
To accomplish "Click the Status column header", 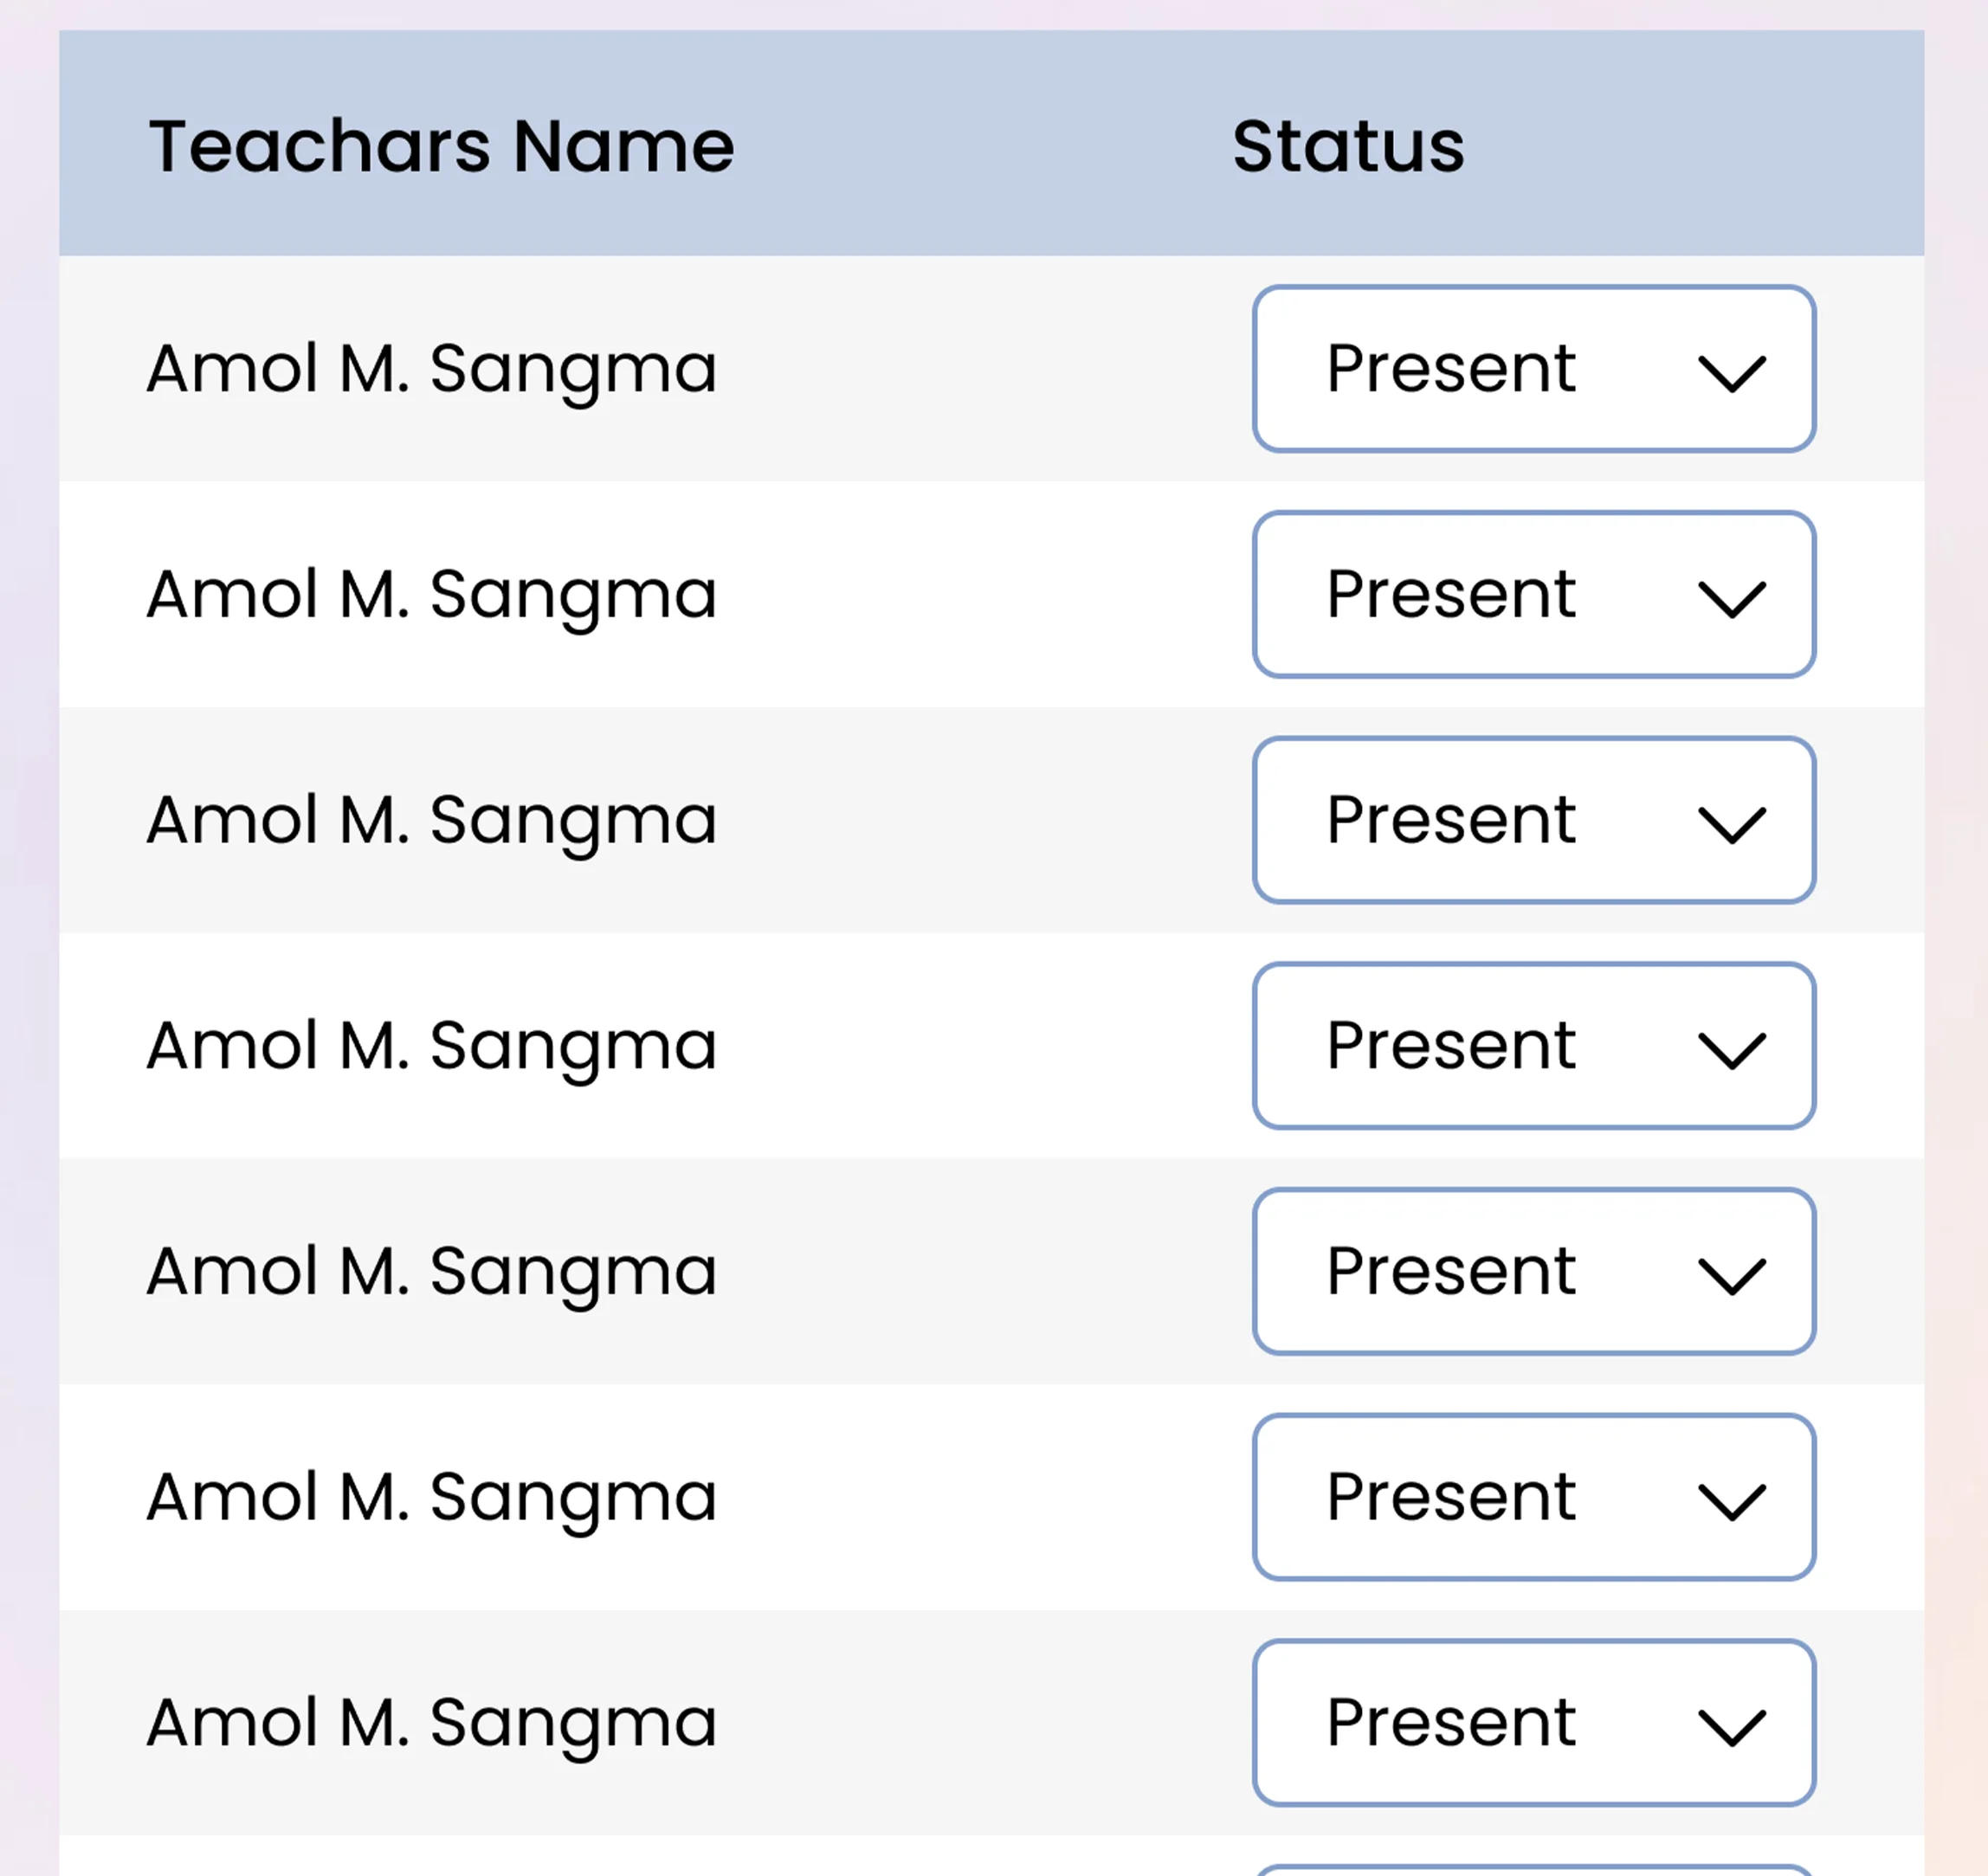I will coord(1348,147).
